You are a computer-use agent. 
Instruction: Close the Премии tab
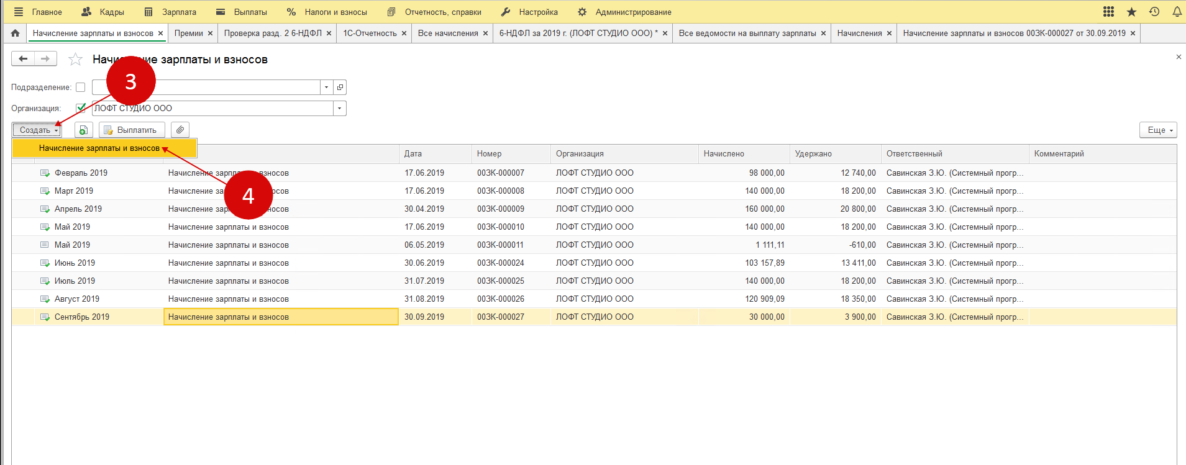point(210,34)
